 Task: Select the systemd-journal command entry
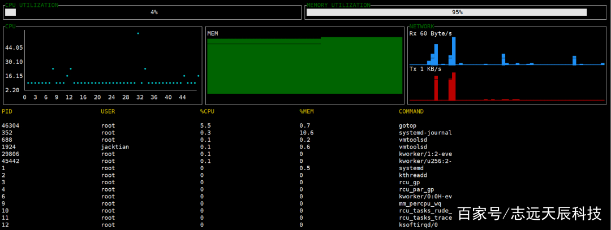point(425,133)
